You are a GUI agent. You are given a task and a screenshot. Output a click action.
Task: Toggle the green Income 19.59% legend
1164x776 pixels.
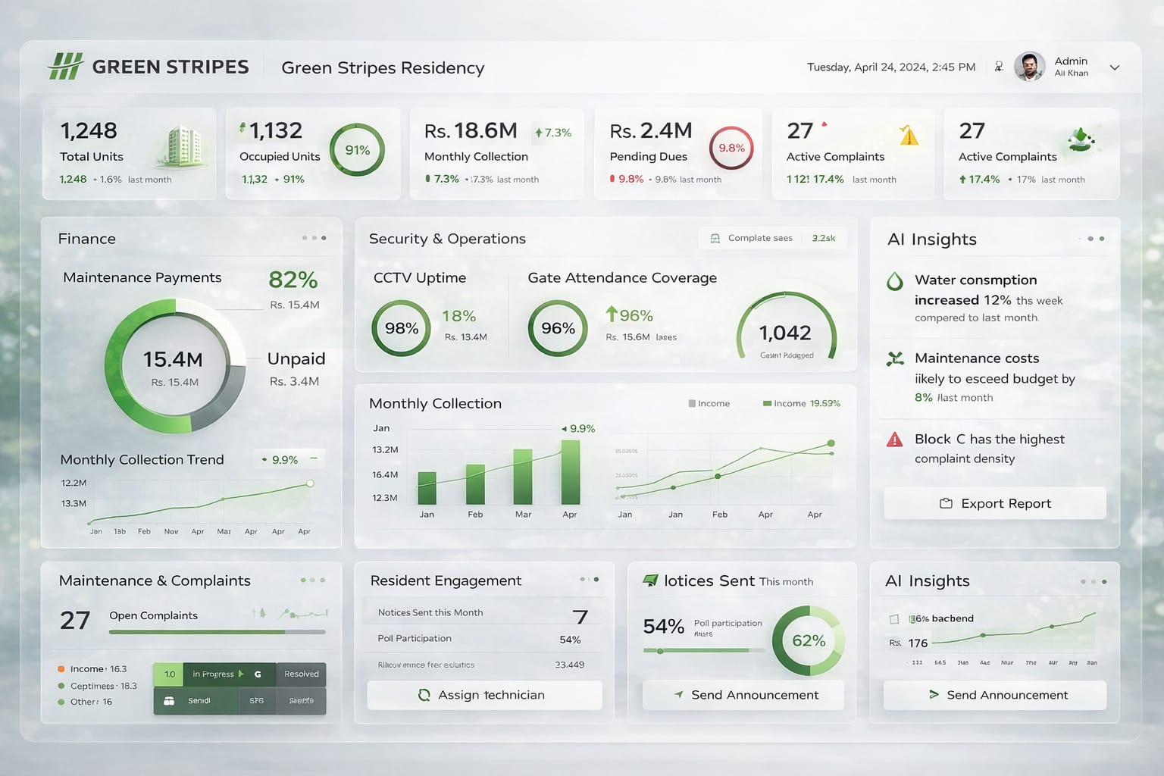(x=801, y=403)
